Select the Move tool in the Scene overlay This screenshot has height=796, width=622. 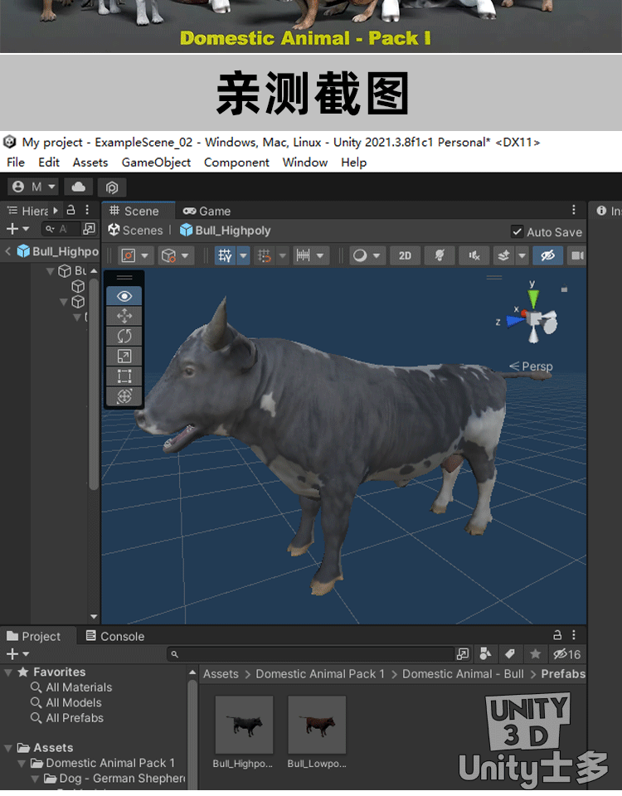pos(124,316)
